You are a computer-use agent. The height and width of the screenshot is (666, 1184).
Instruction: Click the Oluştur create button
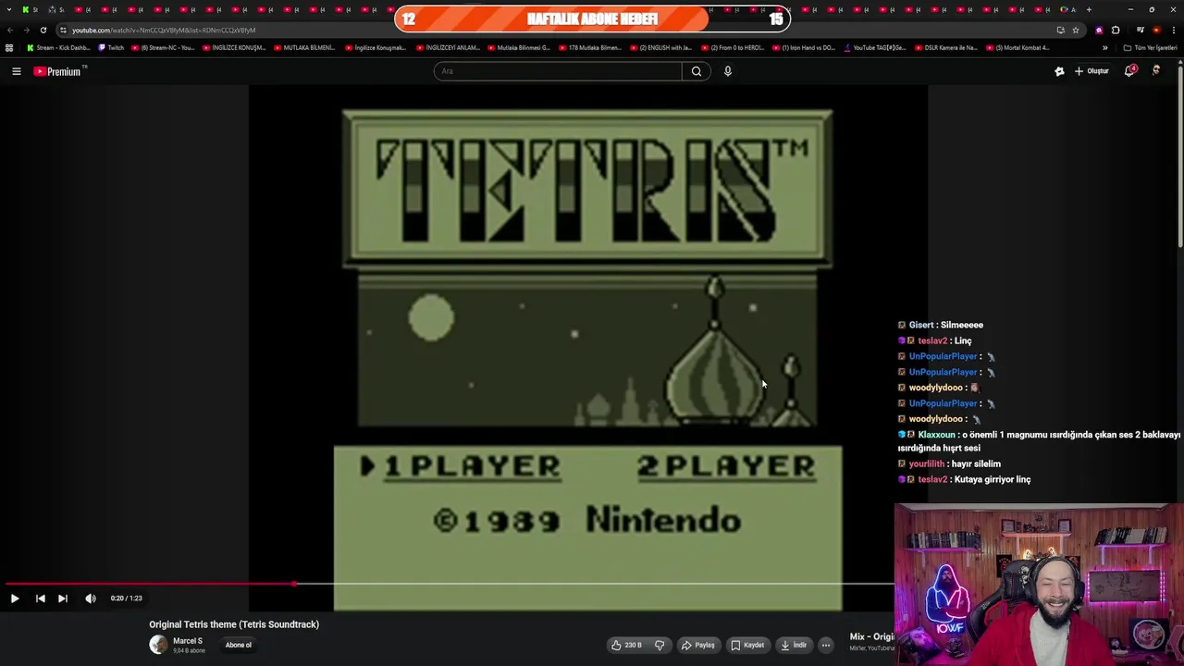point(1091,71)
